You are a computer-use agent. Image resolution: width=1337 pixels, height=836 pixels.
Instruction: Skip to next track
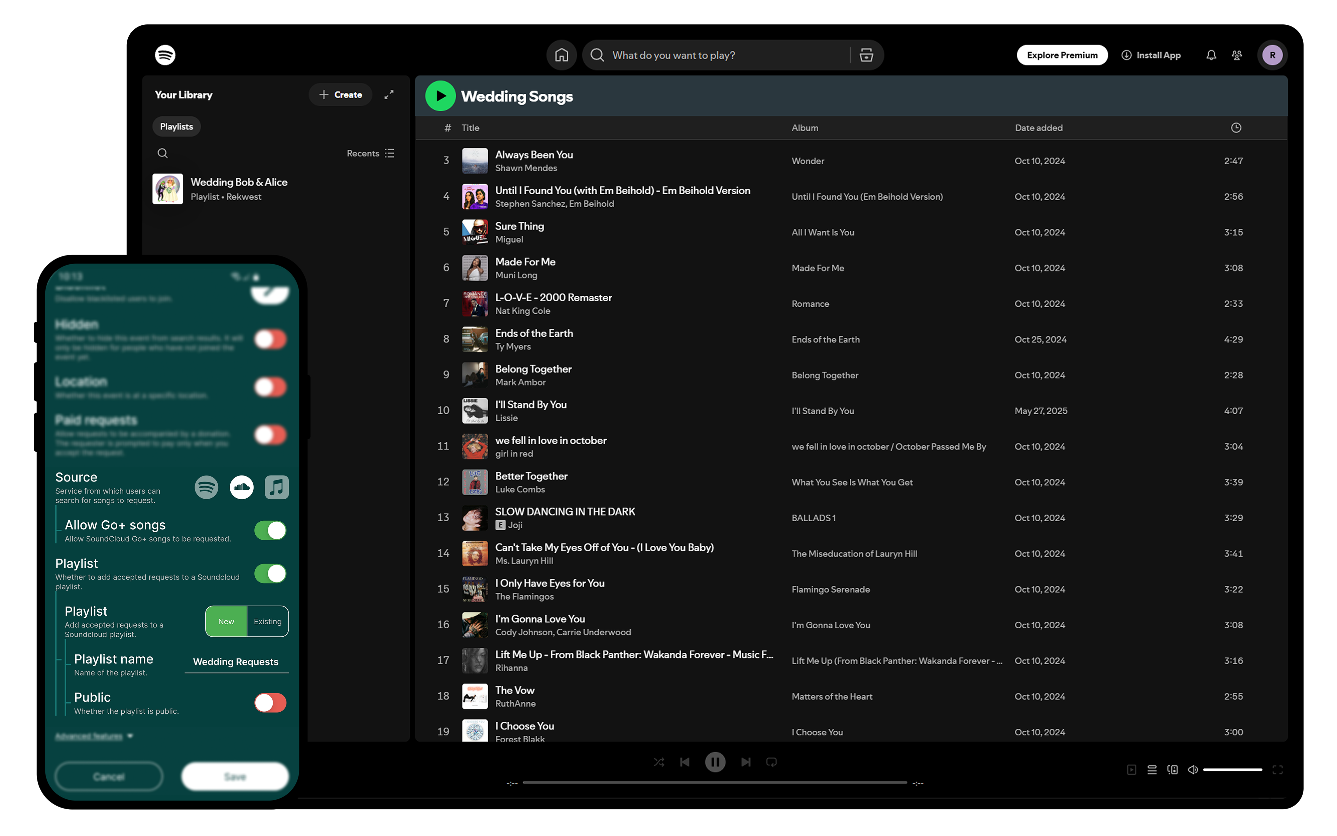click(746, 762)
